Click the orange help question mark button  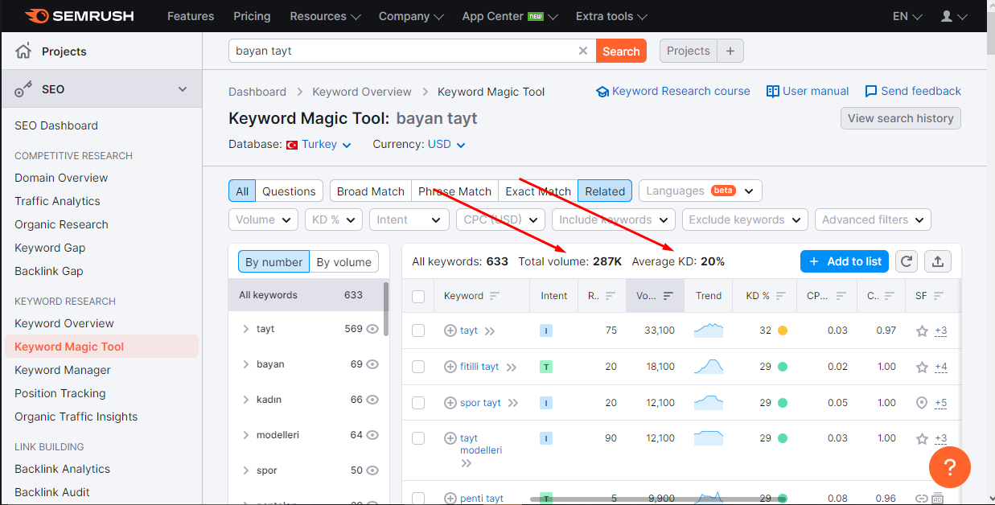949,467
